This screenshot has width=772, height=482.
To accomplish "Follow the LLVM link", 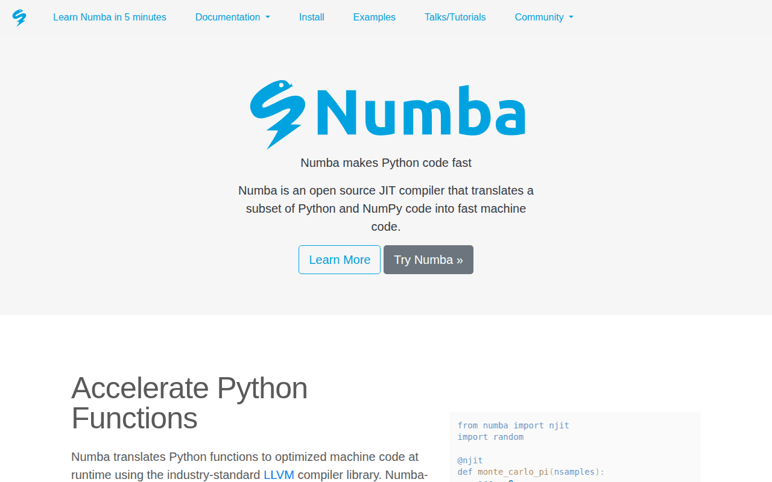I will [x=279, y=475].
